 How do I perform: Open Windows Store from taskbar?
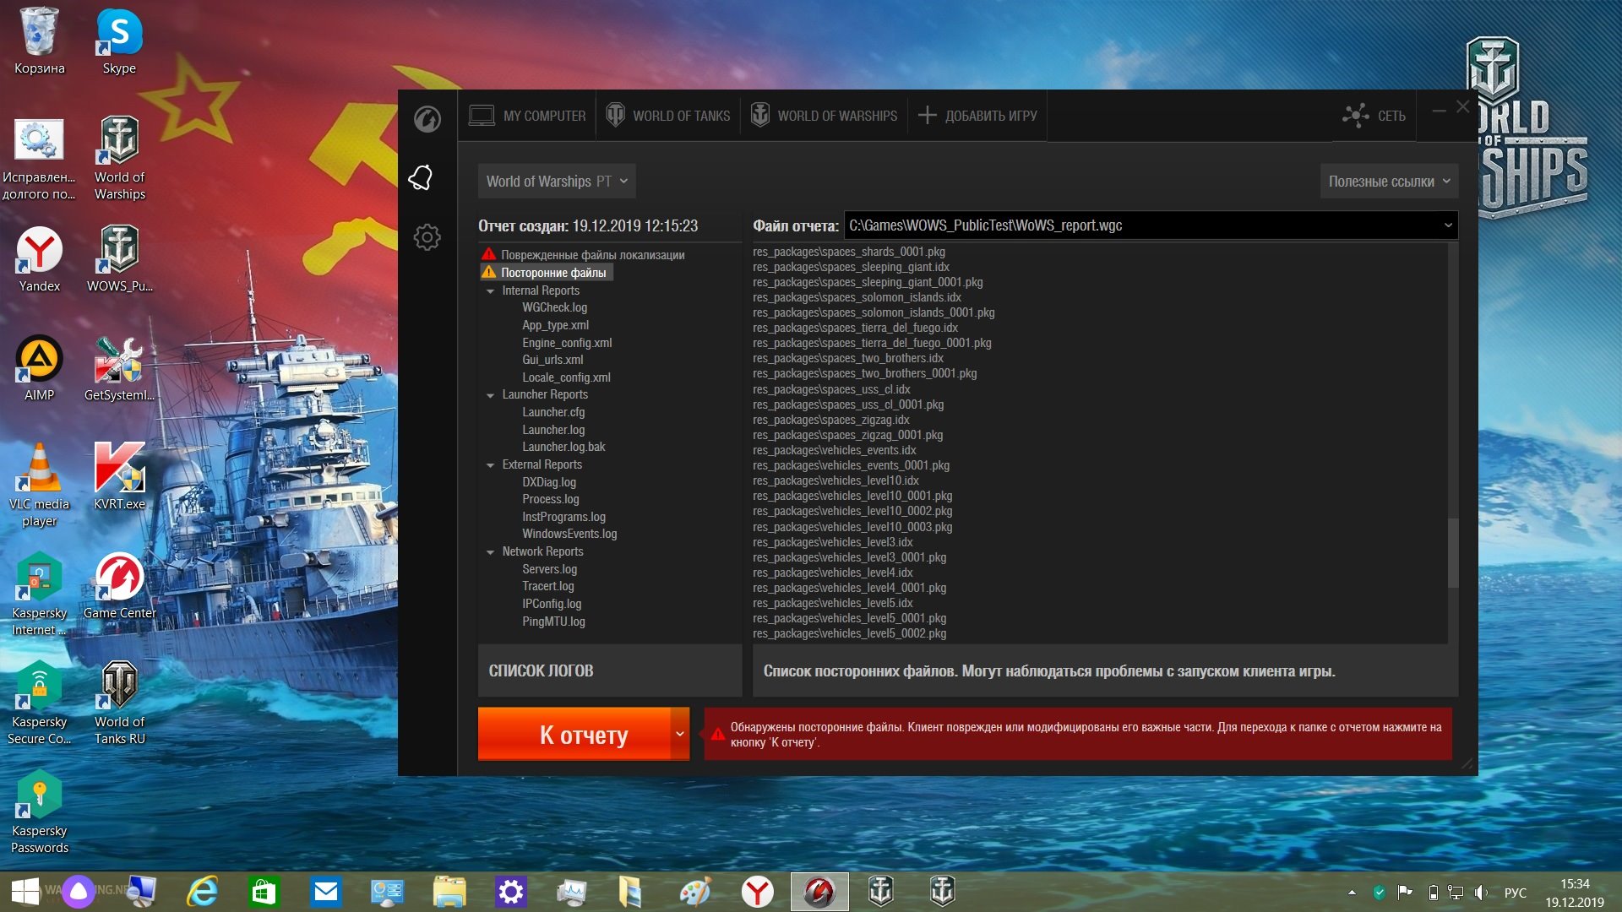click(264, 892)
